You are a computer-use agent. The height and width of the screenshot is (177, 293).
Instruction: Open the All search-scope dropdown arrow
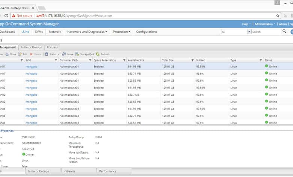(x=249, y=32)
